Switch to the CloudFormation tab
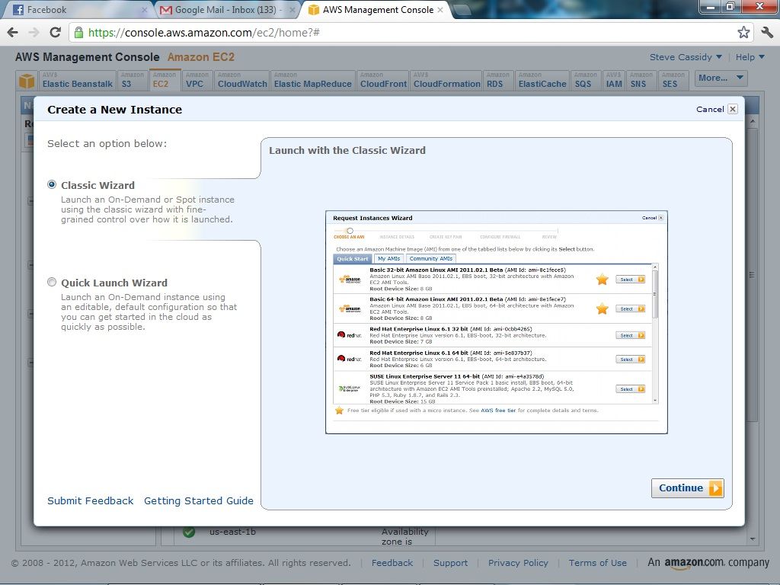 tap(446, 81)
